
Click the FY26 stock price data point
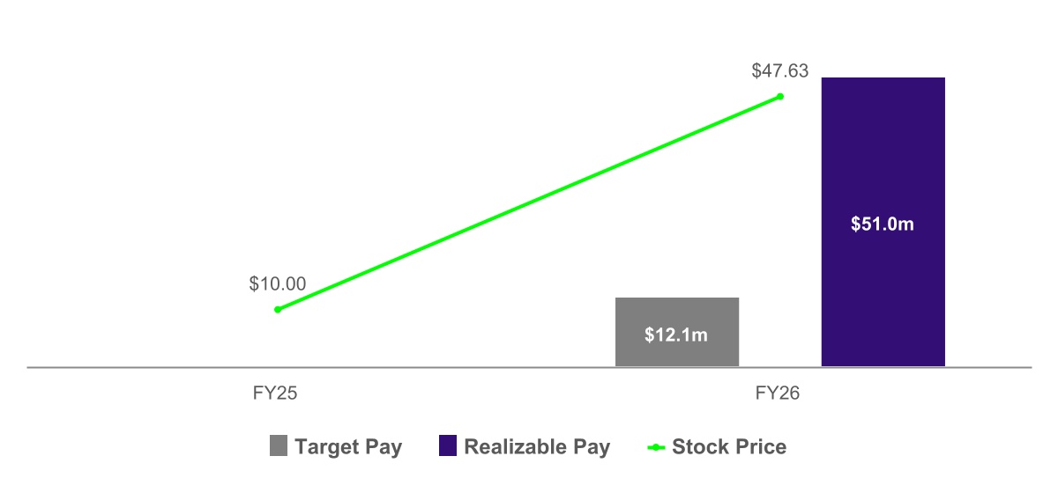[x=780, y=96]
